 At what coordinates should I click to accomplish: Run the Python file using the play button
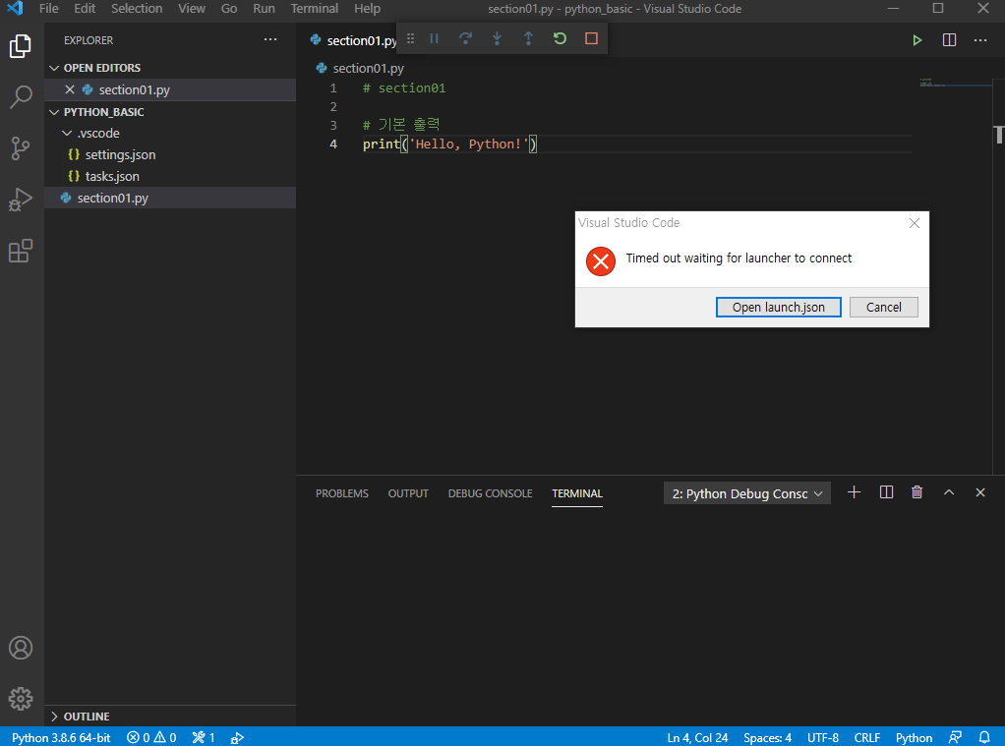(916, 39)
